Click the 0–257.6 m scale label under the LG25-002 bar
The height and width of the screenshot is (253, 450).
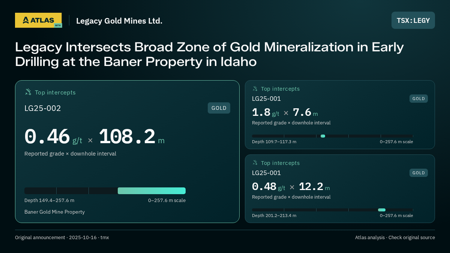tap(167, 200)
